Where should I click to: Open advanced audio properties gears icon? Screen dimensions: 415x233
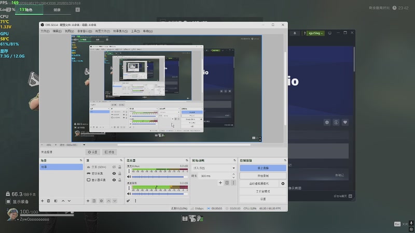tap(128, 201)
